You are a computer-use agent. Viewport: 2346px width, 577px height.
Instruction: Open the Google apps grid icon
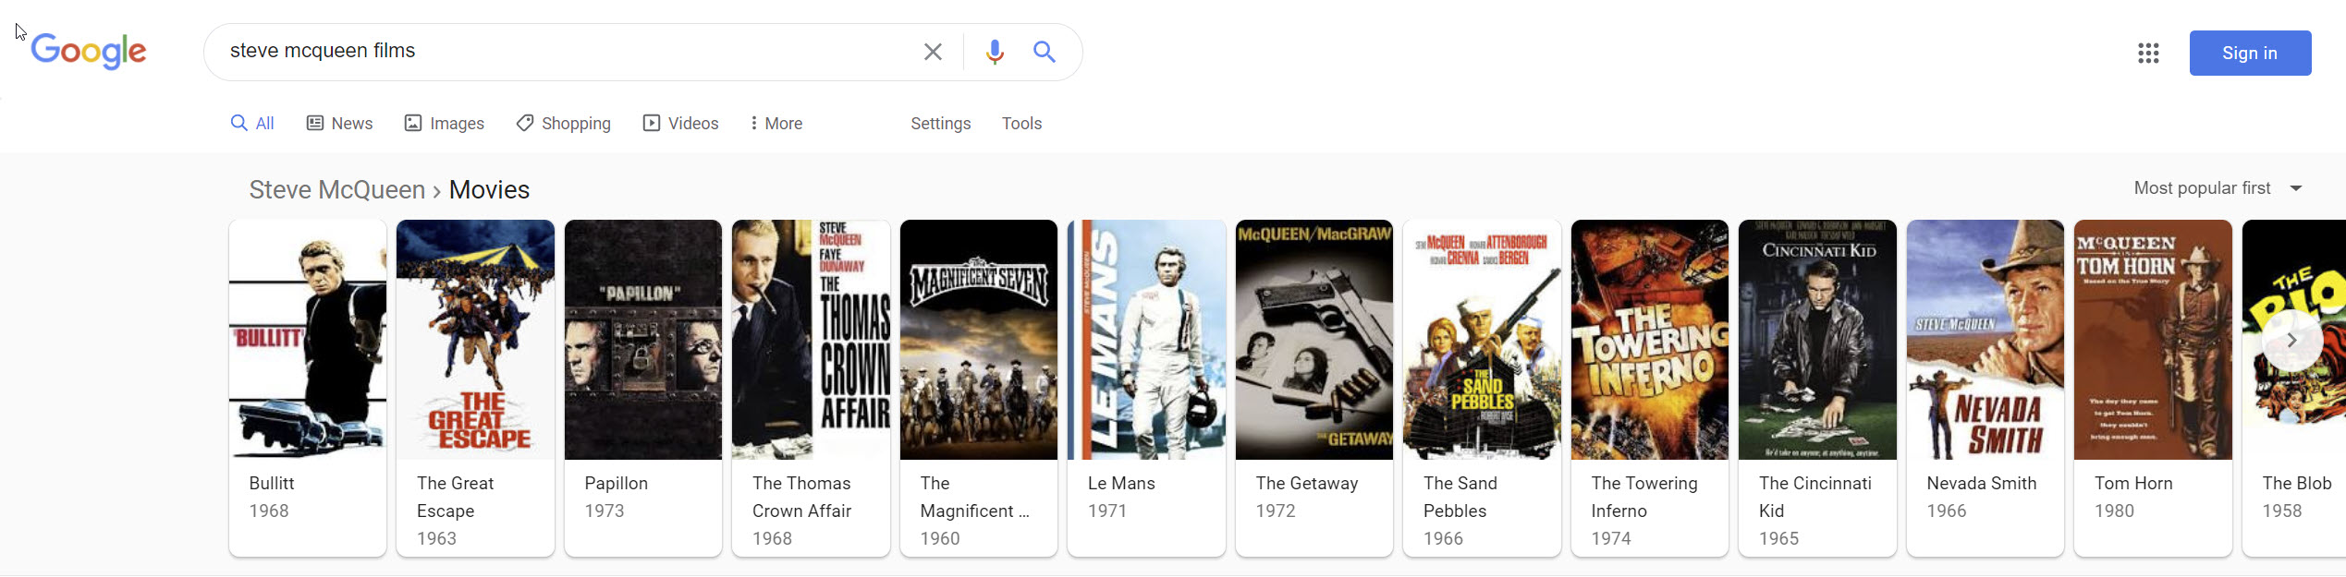coord(2148,54)
